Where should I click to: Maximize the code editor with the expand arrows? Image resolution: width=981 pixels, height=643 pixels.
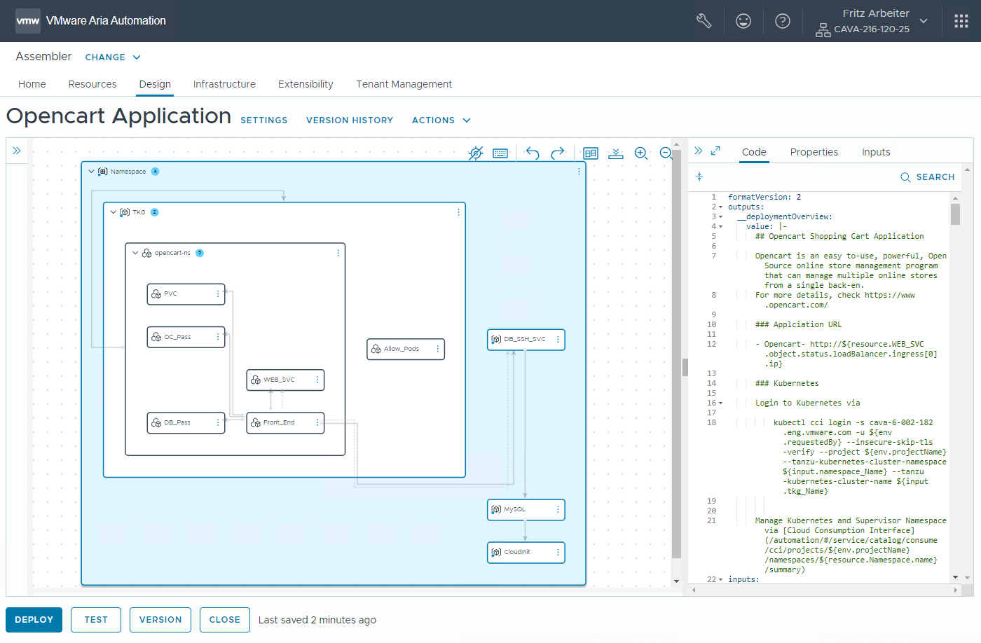[x=715, y=151]
